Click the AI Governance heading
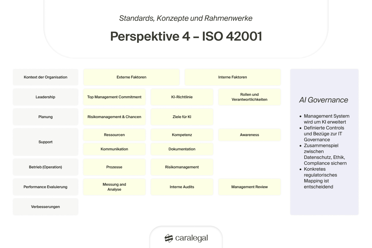 click(323, 100)
